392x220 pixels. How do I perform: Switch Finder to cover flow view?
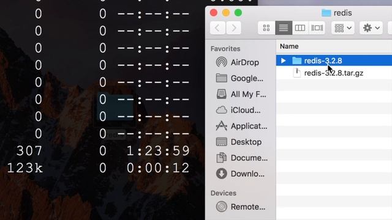coord(317,28)
